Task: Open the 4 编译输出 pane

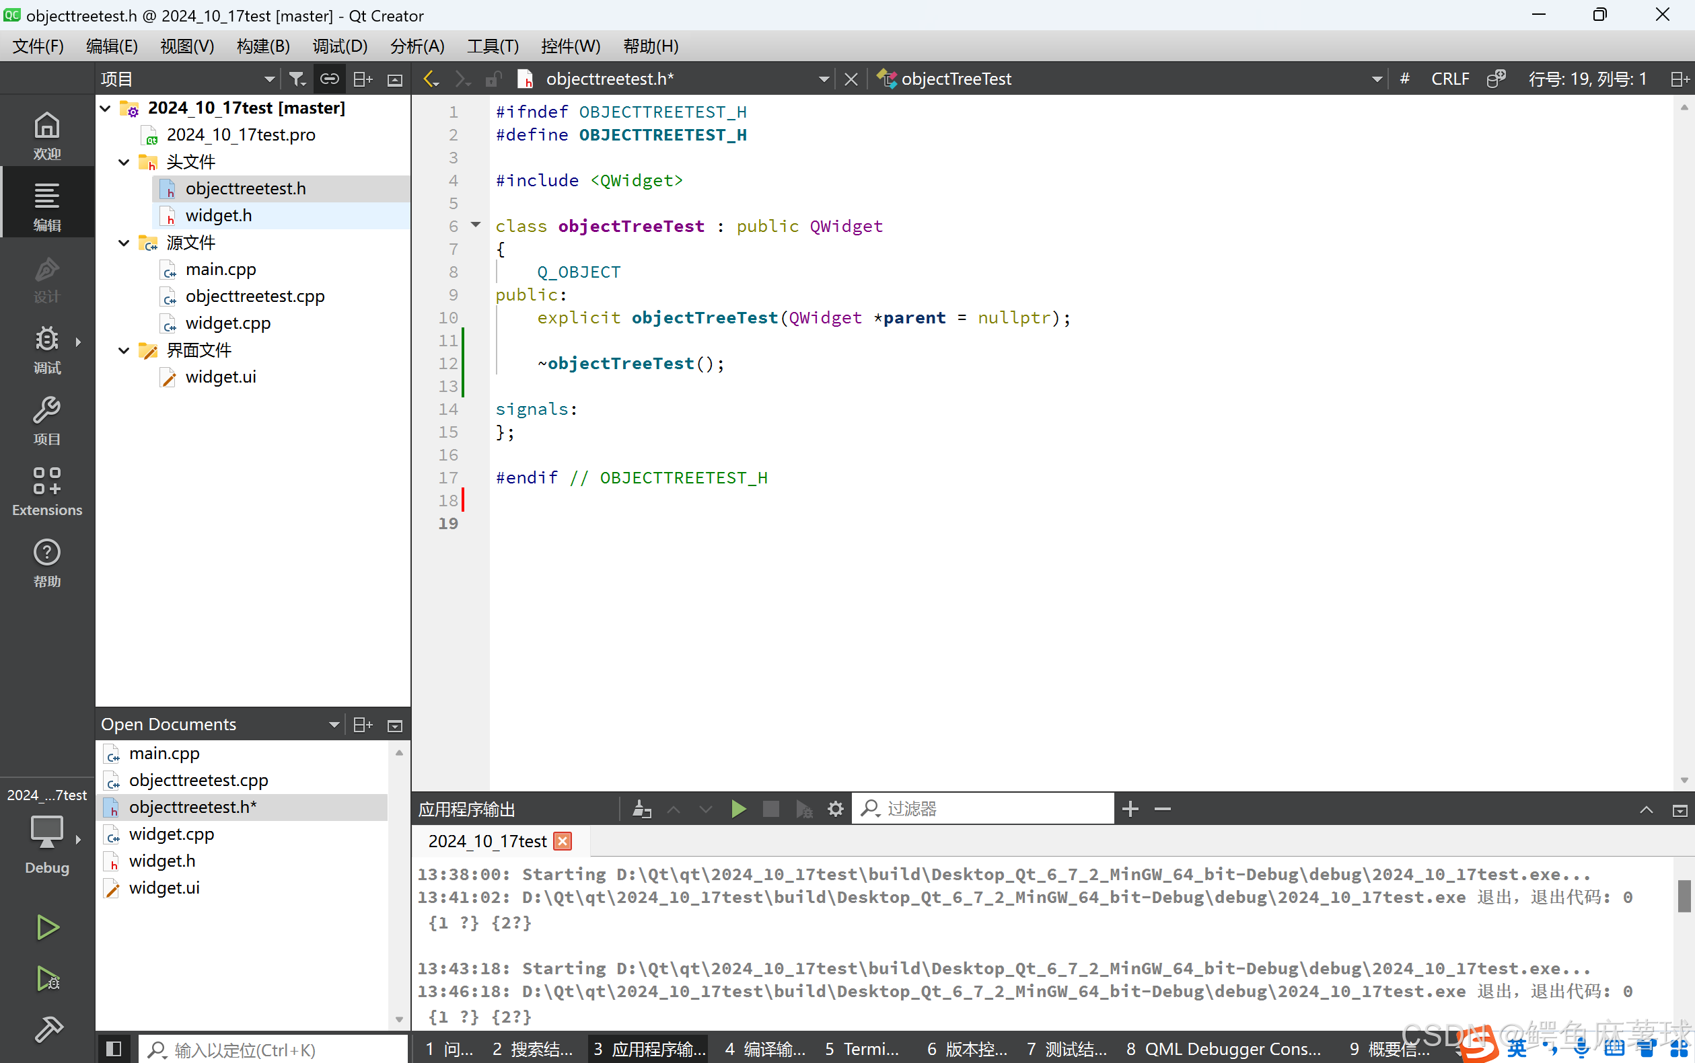Action: point(765,1050)
